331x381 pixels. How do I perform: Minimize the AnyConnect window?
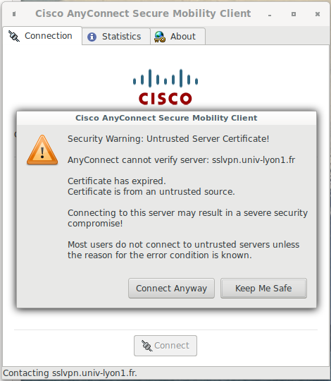coord(270,15)
